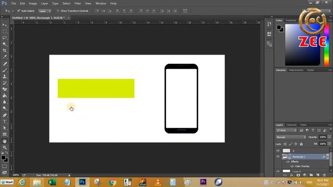Select the Horizontal Type tool
The height and width of the screenshot is (187, 333).
point(5,122)
